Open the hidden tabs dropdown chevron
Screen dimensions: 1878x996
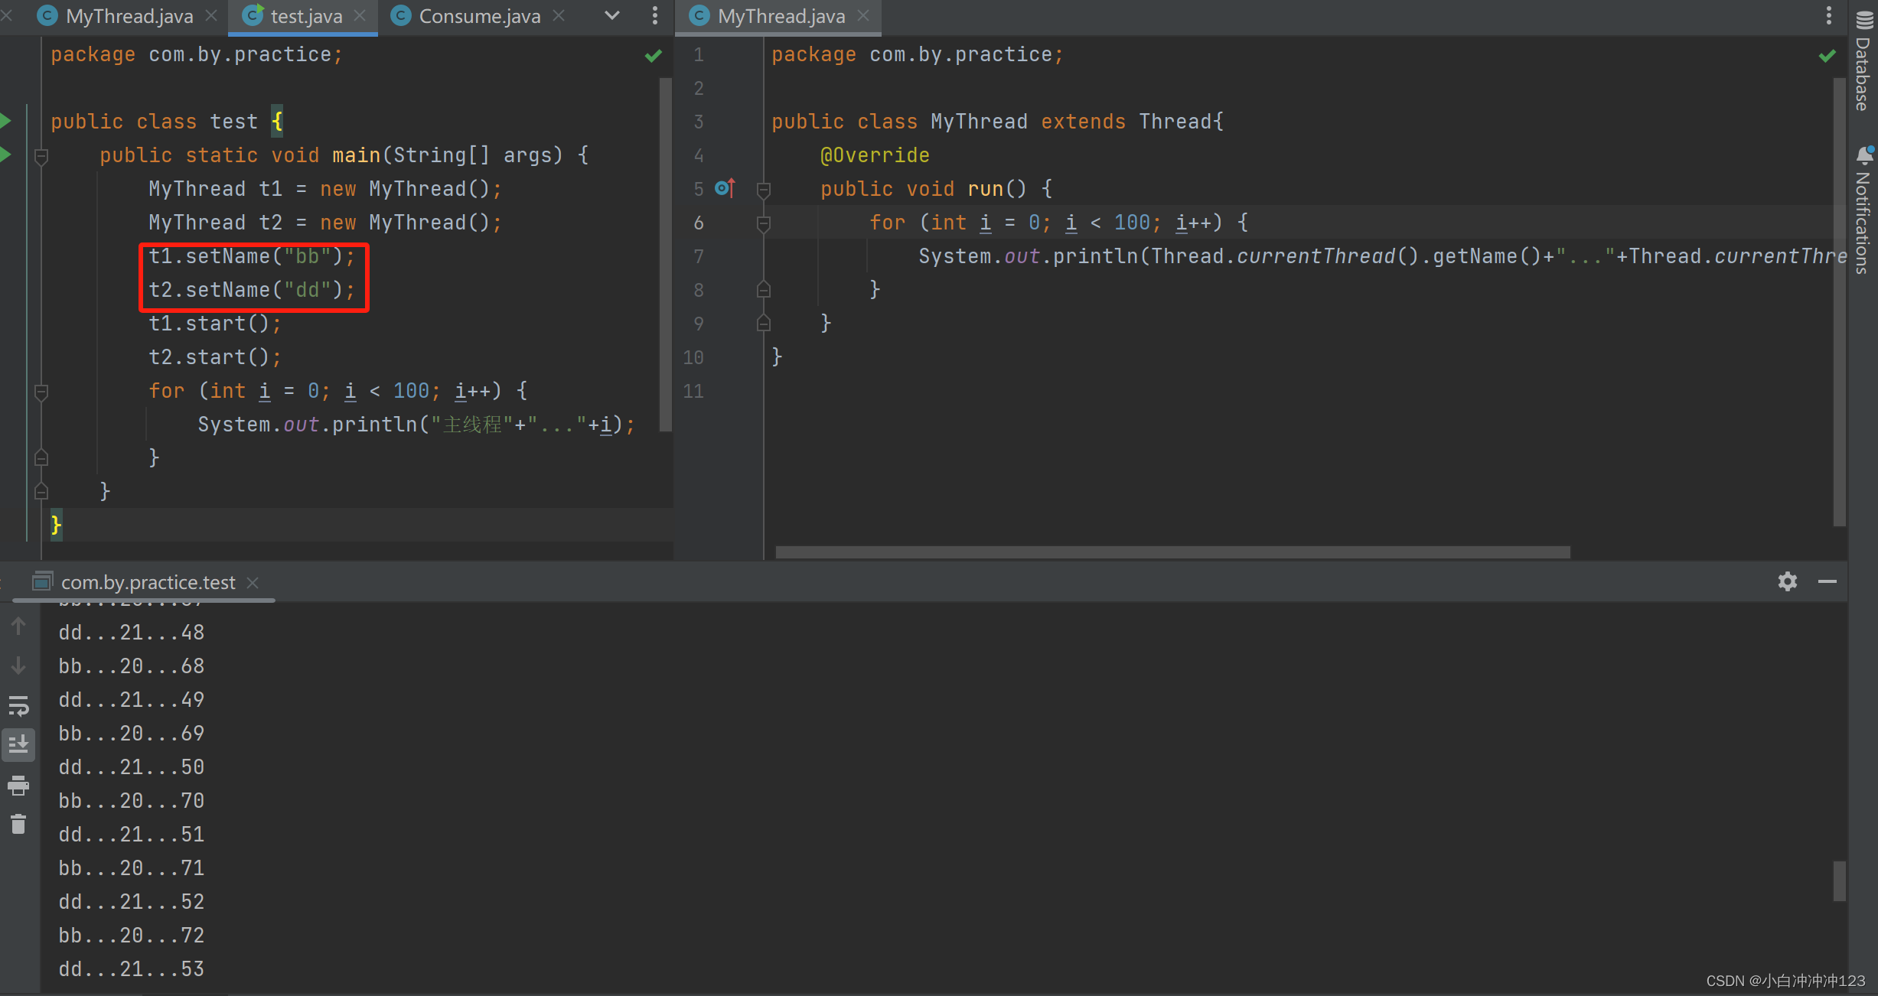click(612, 15)
